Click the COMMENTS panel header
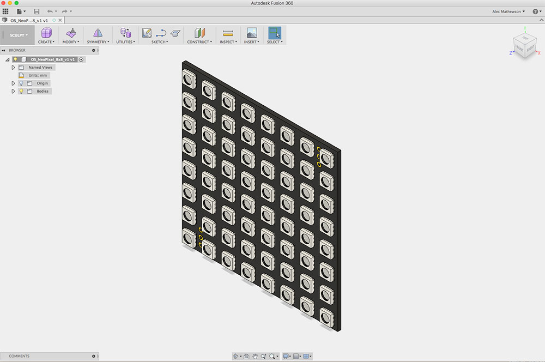Viewport: 545px width, 362px height. (50, 356)
